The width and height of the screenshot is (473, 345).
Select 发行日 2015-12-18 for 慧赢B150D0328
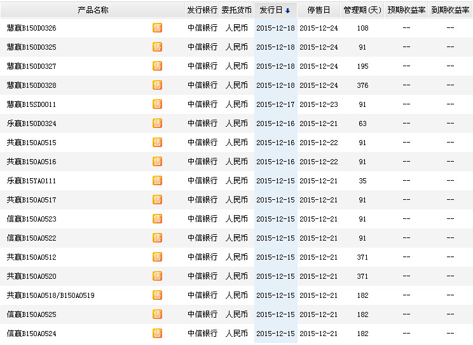tap(275, 85)
